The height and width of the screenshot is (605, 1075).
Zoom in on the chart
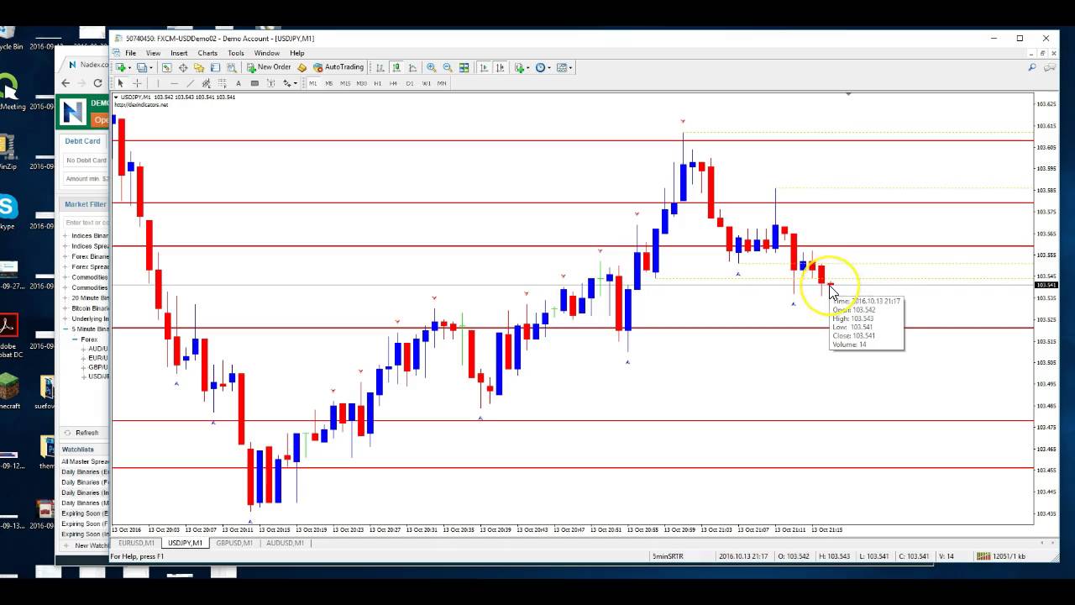click(x=431, y=67)
